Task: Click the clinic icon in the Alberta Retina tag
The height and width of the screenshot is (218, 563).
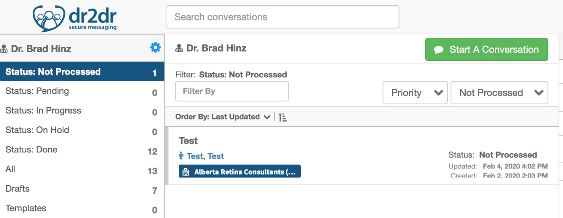Action: pyautogui.click(x=186, y=172)
